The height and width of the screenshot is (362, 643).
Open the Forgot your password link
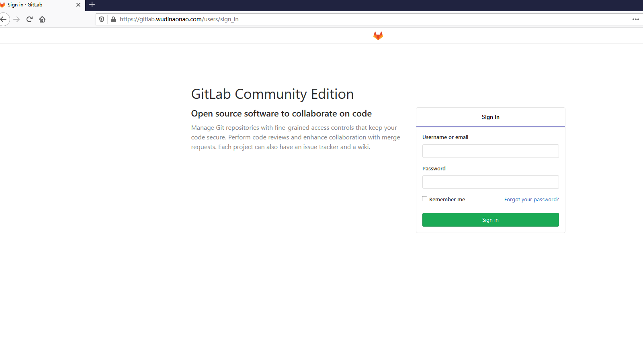[531, 200]
